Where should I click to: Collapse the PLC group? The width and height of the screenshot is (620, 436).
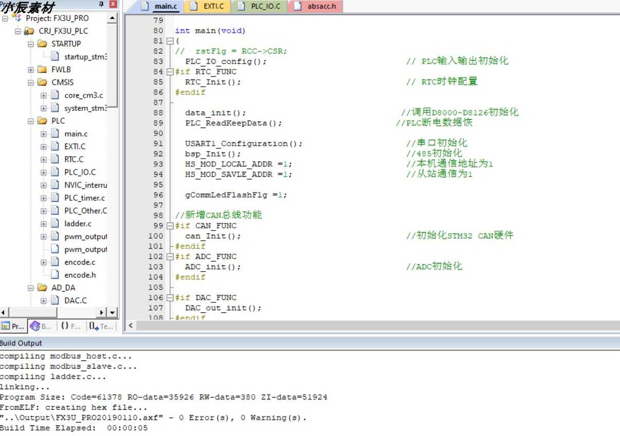click(x=31, y=121)
